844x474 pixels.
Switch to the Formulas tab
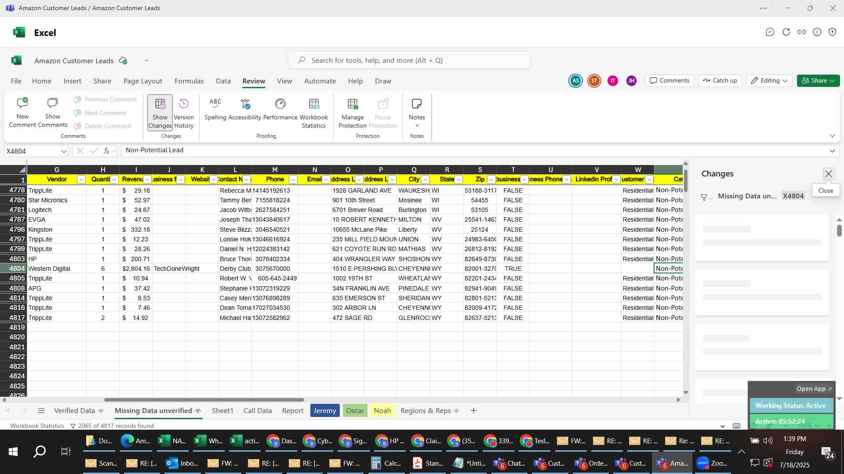pyautogui.click(x=189, y=81)
